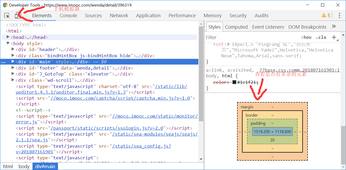Switch to the Elements tab

[x=42, y=16]
